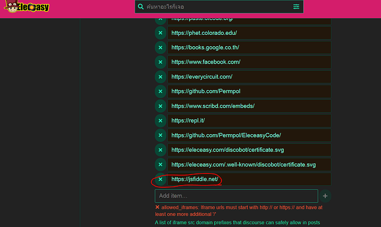Viewport: 381px width, 227px height.
Task: Select the https://www.facebook.com/ text
Action: pyautogui.click(x=206, y=62)
